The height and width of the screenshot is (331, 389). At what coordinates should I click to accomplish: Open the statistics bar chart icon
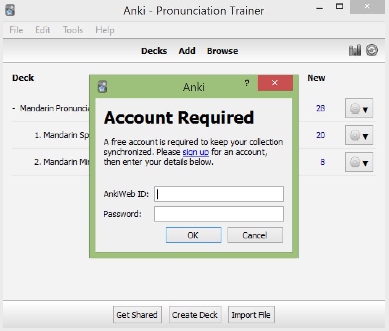point(355,51)
